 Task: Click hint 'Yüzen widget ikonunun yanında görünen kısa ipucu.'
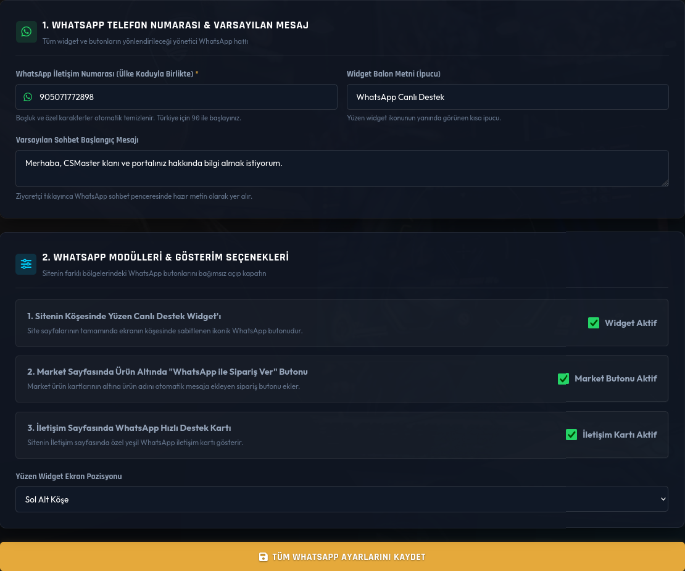click(424, 118)
